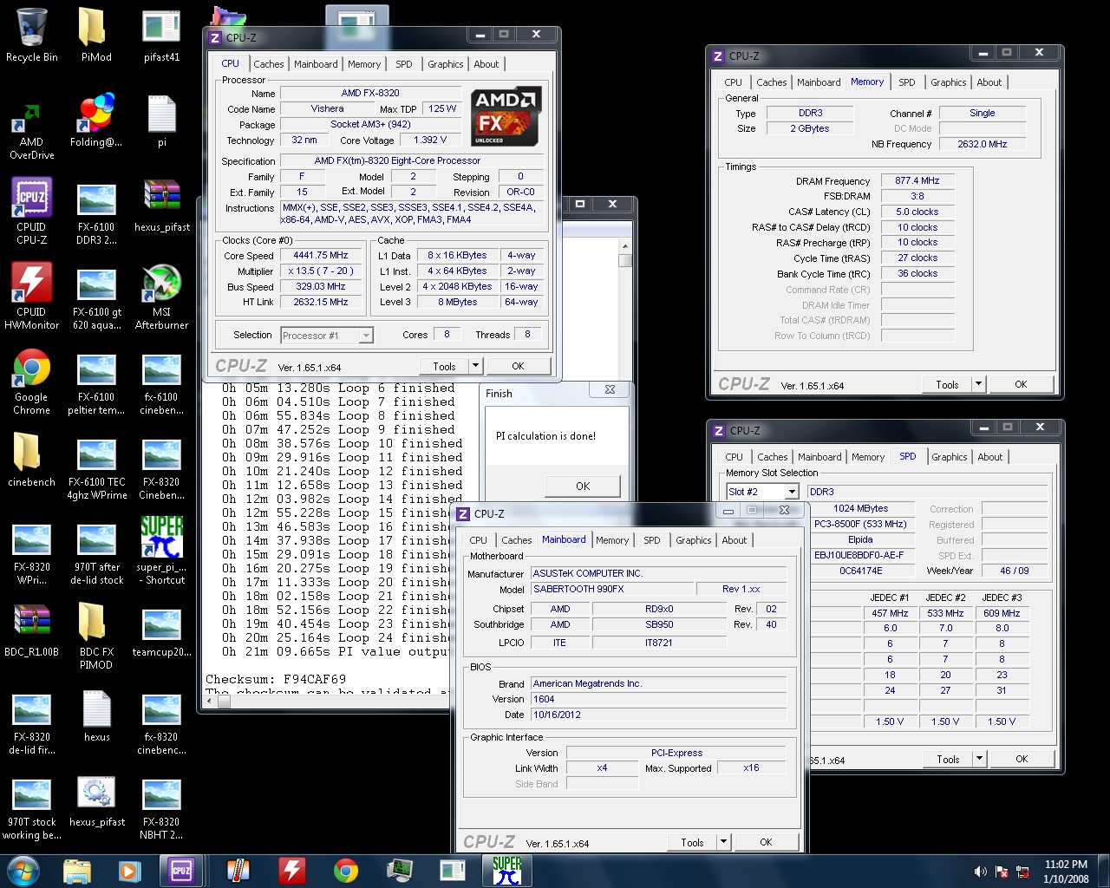The height and width of the screenshot is (888, 1110).
Task: Open the hexus text file icon
Action: tap(96, 715)
